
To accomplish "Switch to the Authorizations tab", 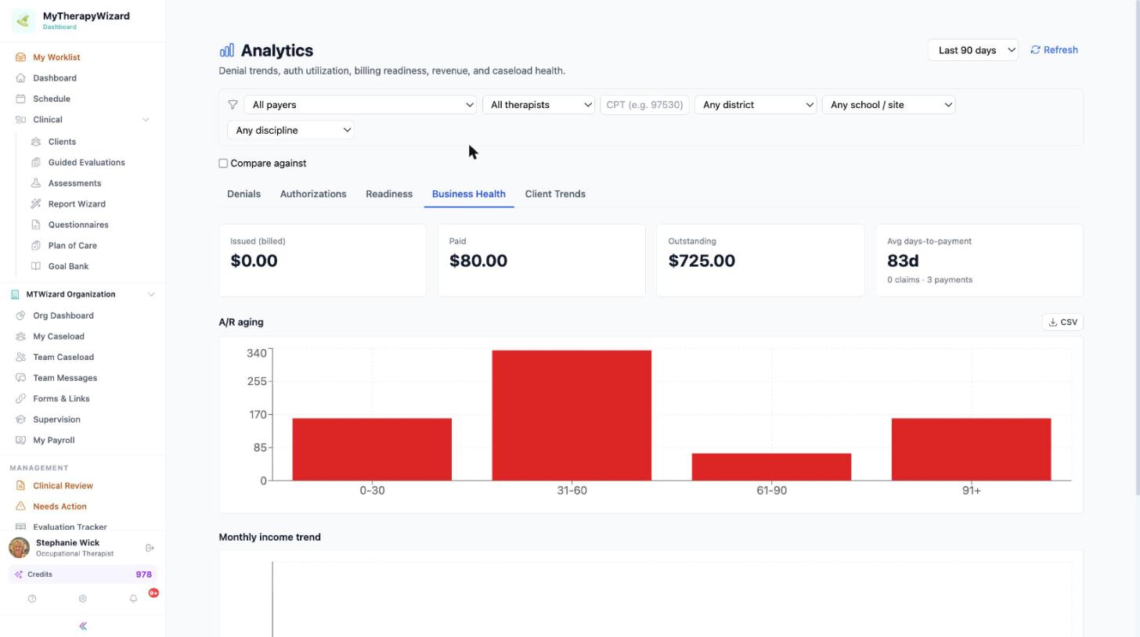I will pyautogui.click(x=313, y=194).
